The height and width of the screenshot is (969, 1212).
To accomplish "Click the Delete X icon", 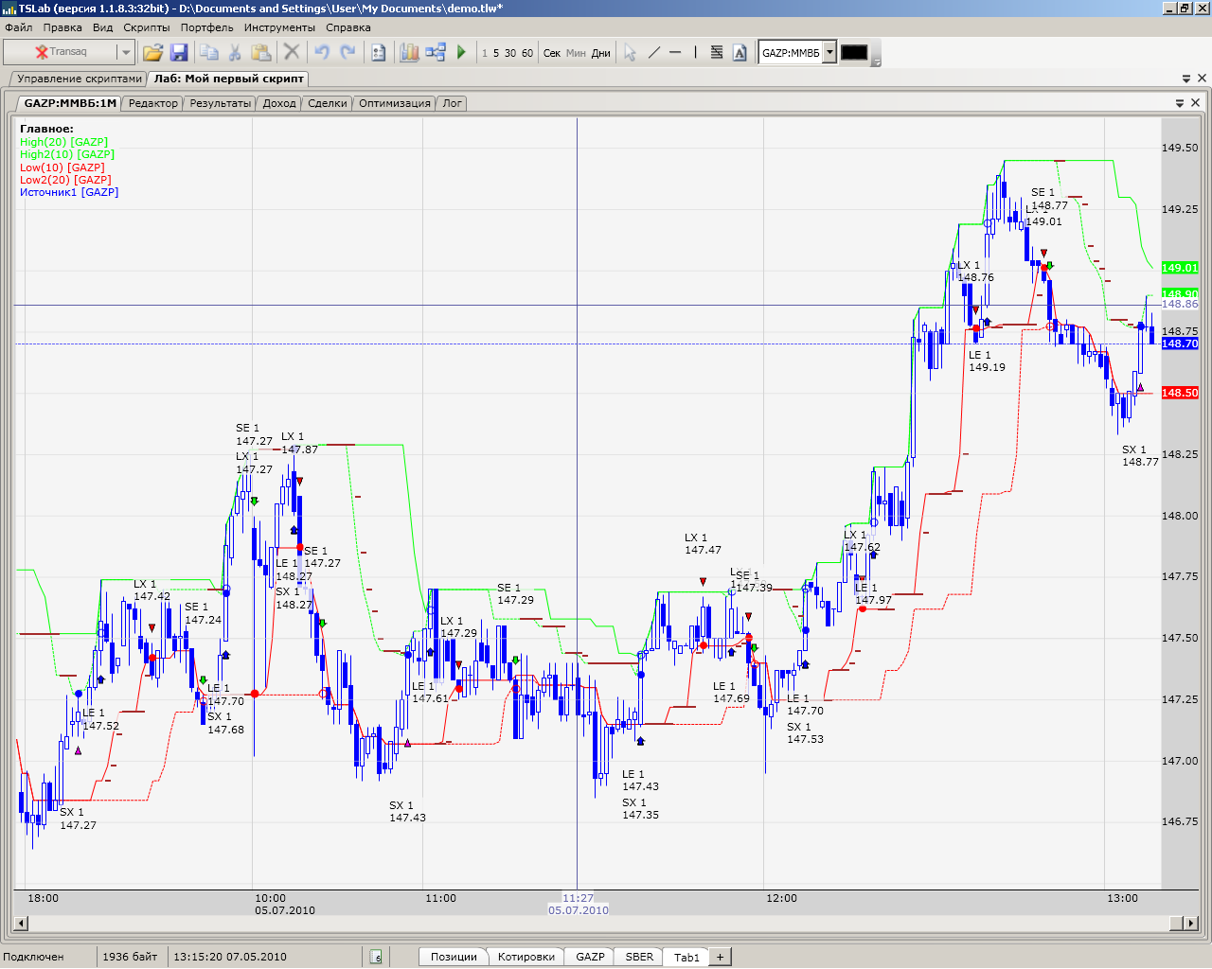I will (x=292, y=52).
